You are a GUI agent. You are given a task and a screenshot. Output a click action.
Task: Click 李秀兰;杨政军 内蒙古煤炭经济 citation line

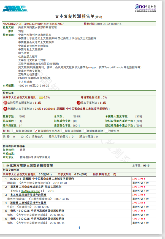38,199
